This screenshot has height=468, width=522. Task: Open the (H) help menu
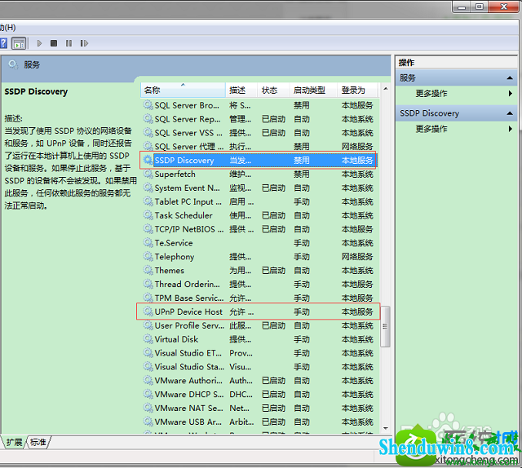click(8, 27)
